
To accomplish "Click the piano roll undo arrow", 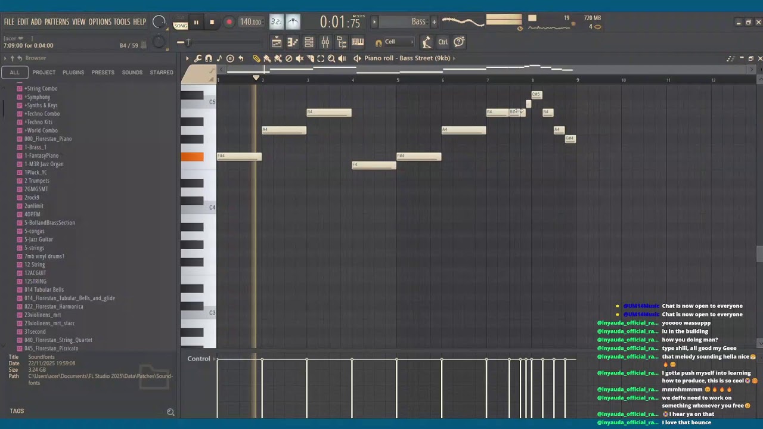I will point(241,58).
